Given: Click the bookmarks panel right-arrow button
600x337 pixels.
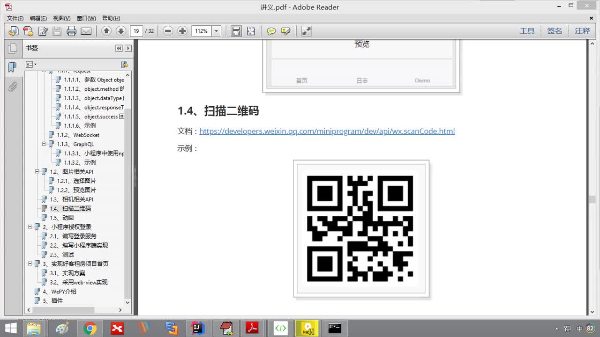Looking at the screenshot, I should click(x=128, y=48).
